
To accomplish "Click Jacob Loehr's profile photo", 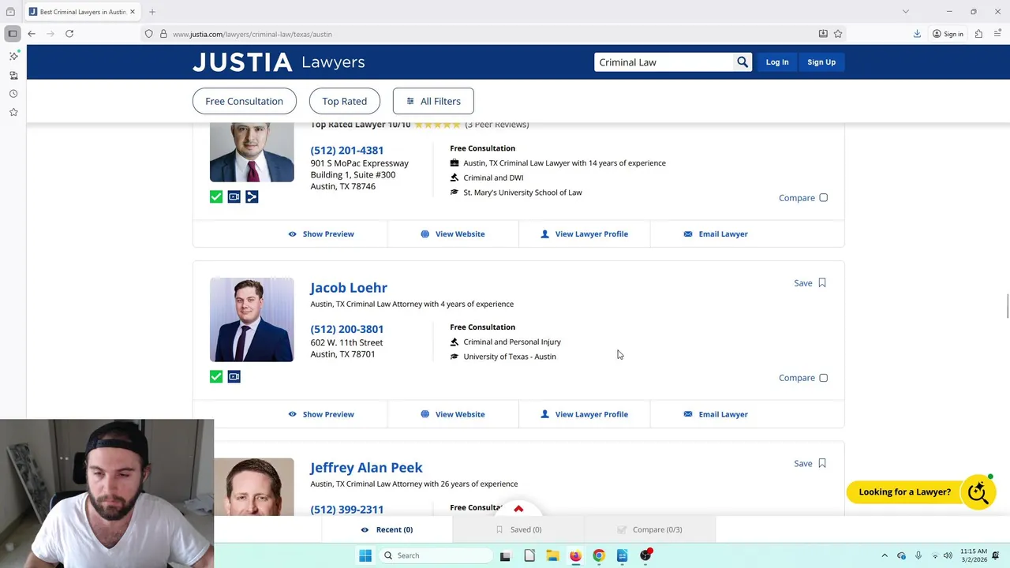I will point(252,319).
